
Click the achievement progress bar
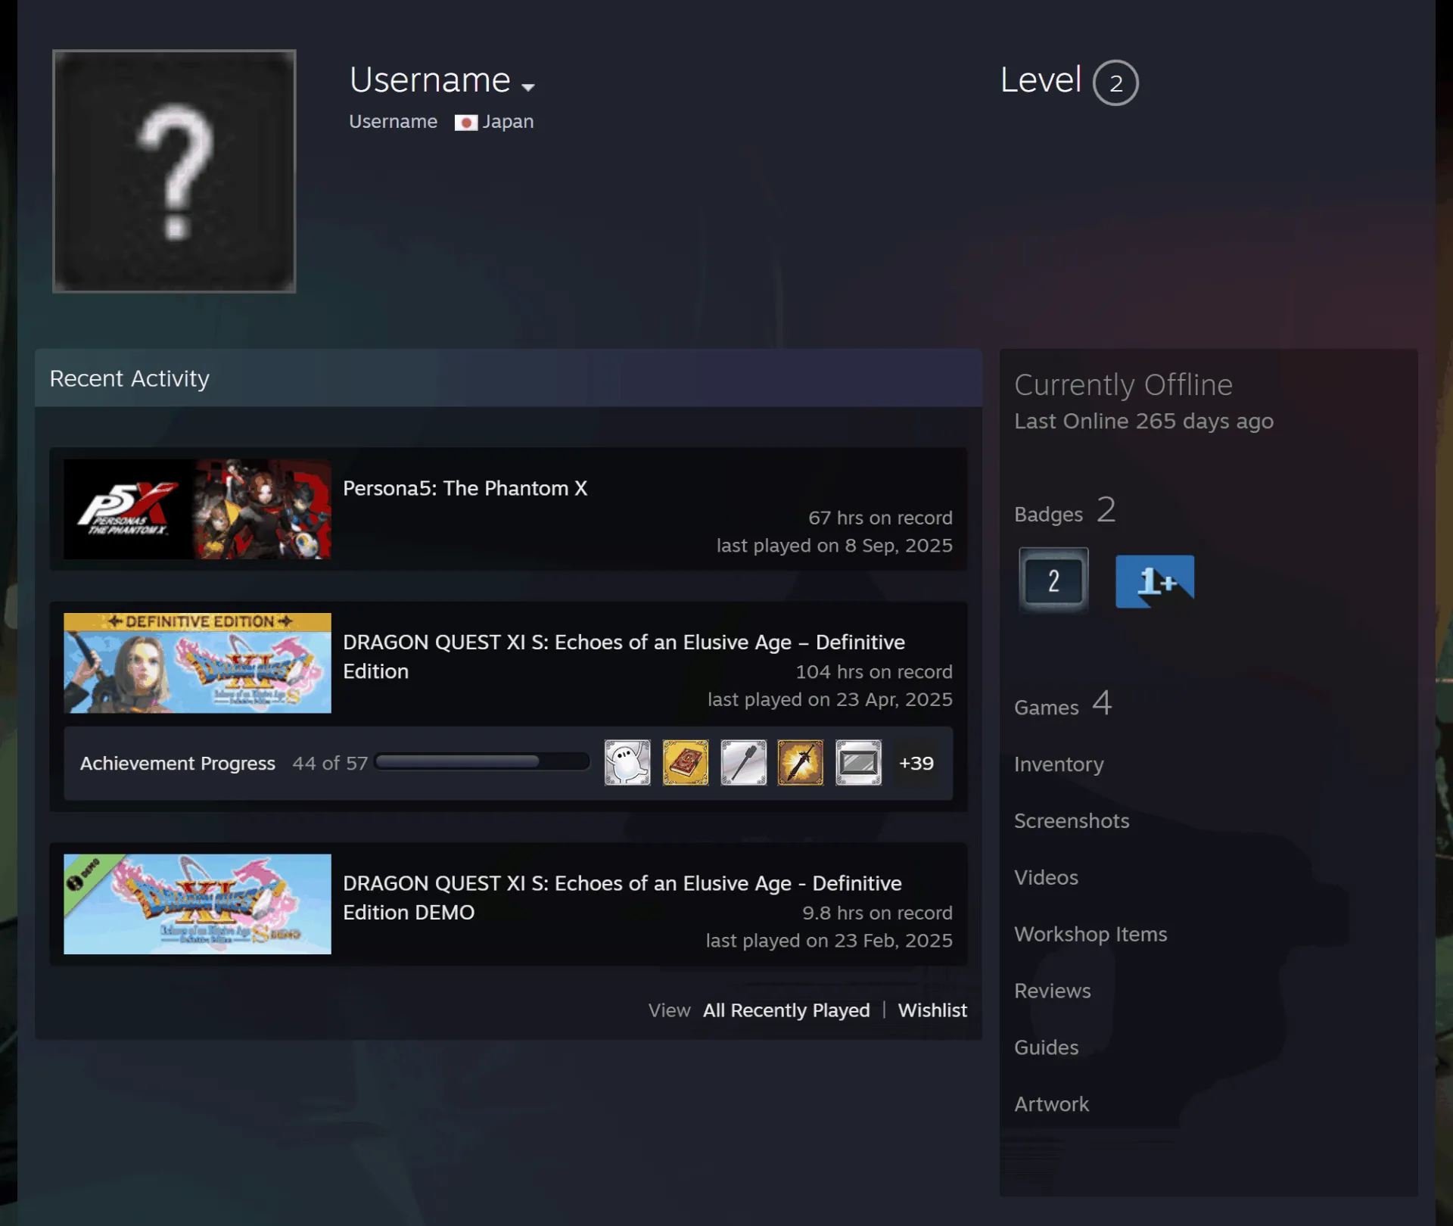482,761
